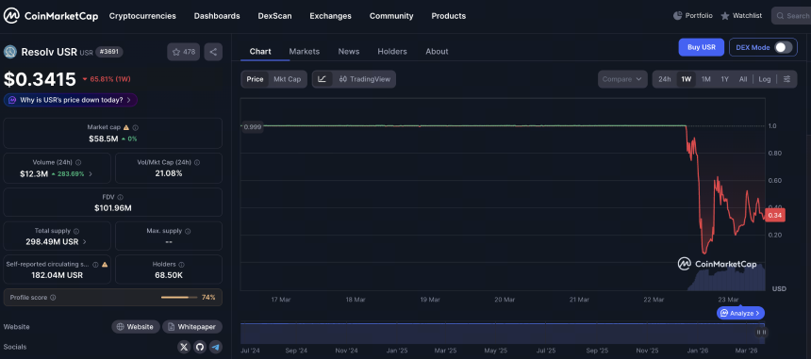Open Community menu
811x359 pixels.
391,16
